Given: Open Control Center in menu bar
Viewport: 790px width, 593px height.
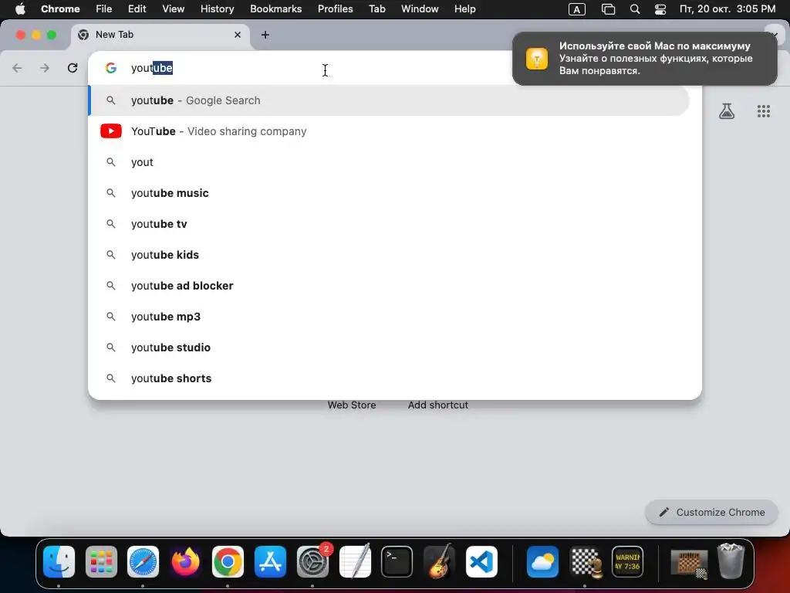Looking at the screenshot, I should (x=660, y=9).
